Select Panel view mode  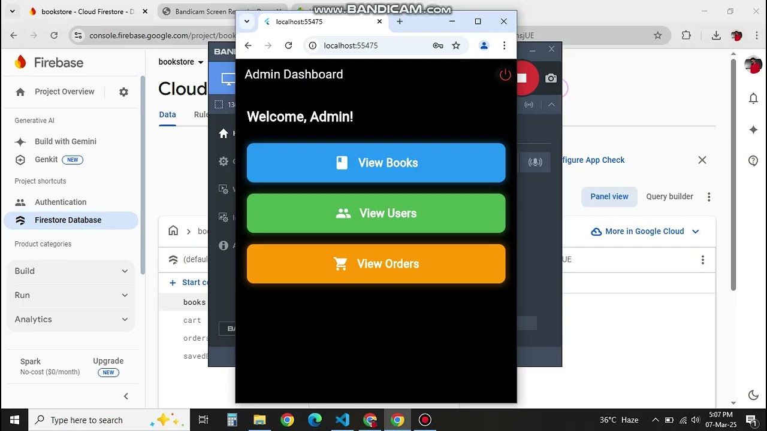pos(609,196)
